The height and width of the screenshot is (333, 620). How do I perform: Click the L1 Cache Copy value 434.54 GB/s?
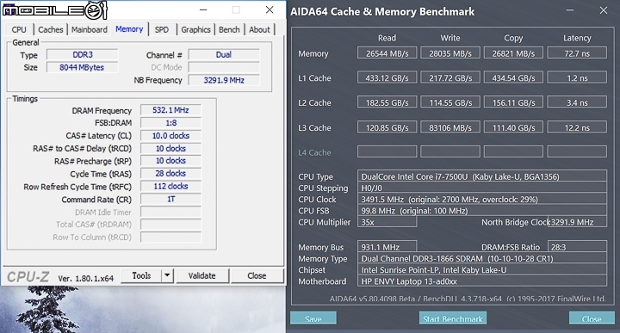513,77
